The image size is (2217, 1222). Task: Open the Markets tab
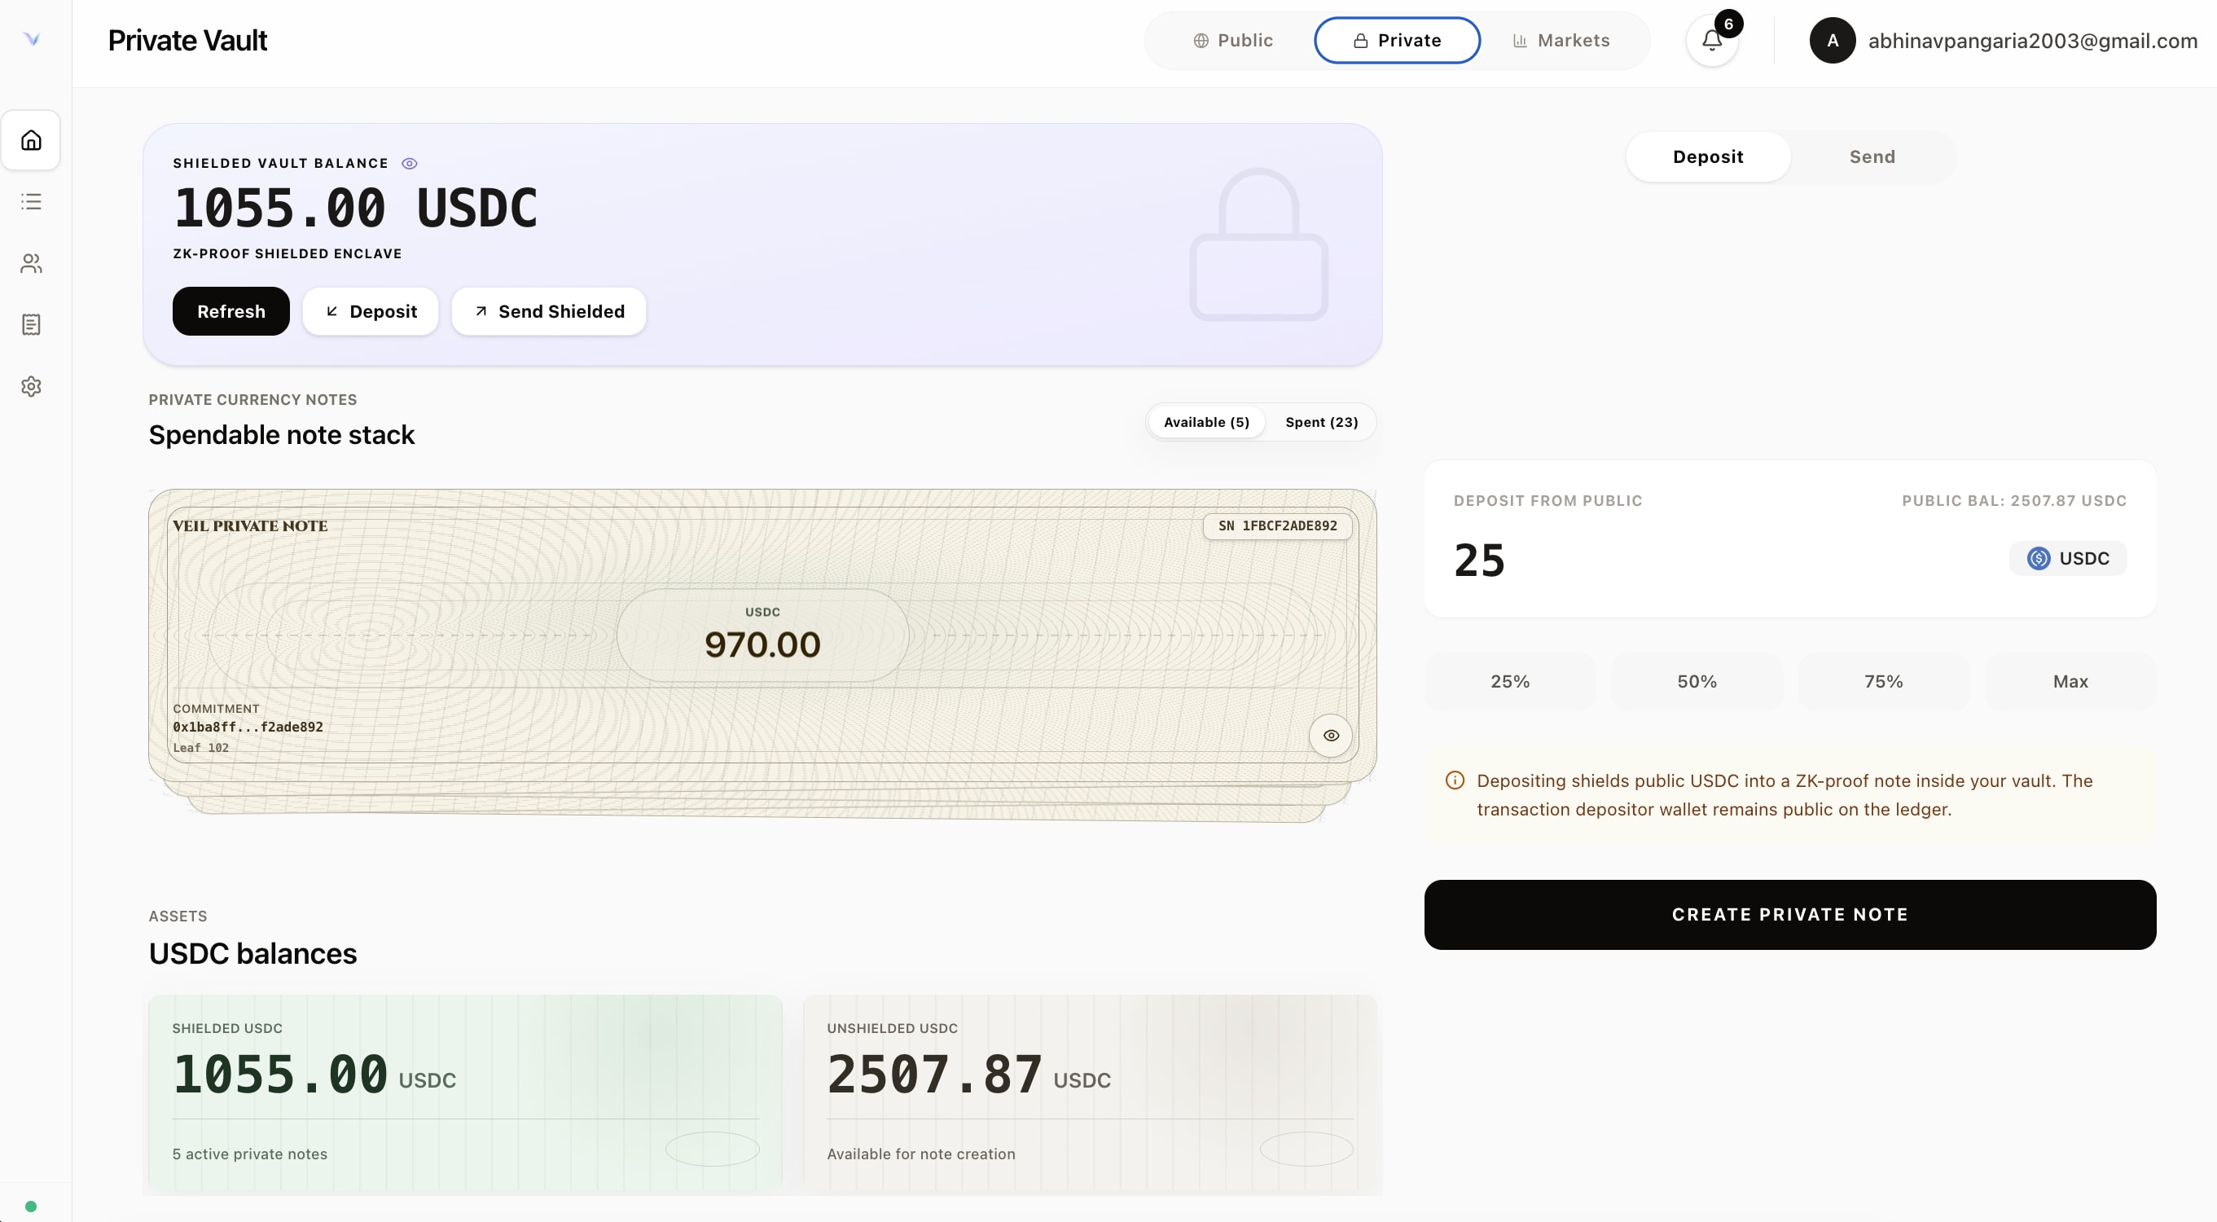[x=1561, y=41]
